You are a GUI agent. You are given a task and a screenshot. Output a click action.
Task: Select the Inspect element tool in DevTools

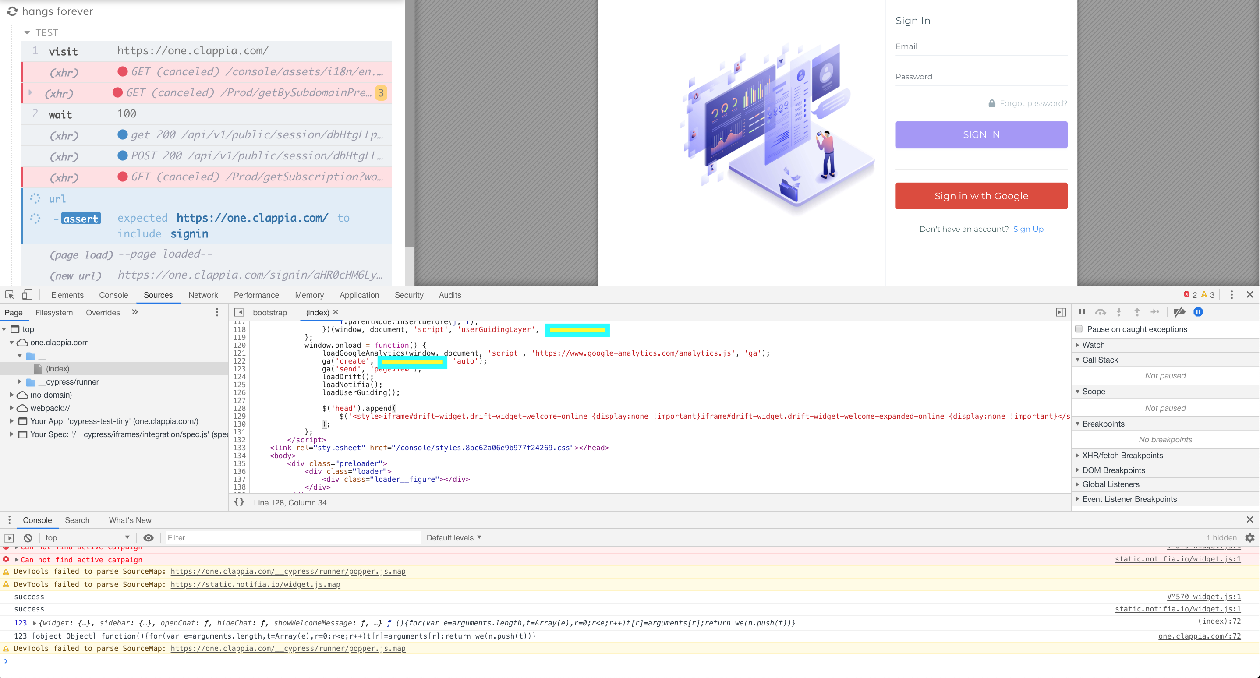pos(9,294)
